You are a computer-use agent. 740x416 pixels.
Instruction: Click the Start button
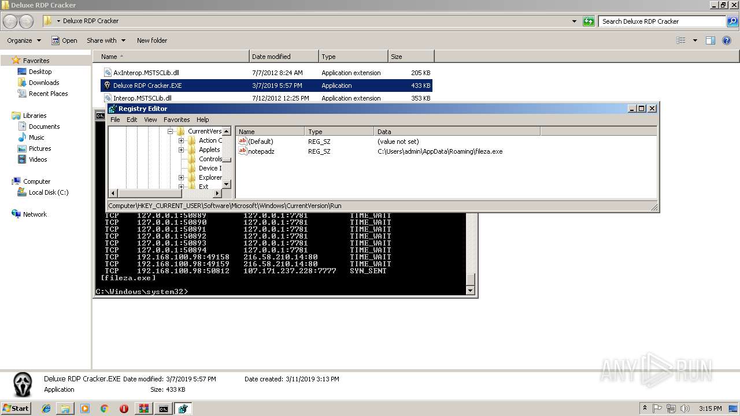click(16, 408)
